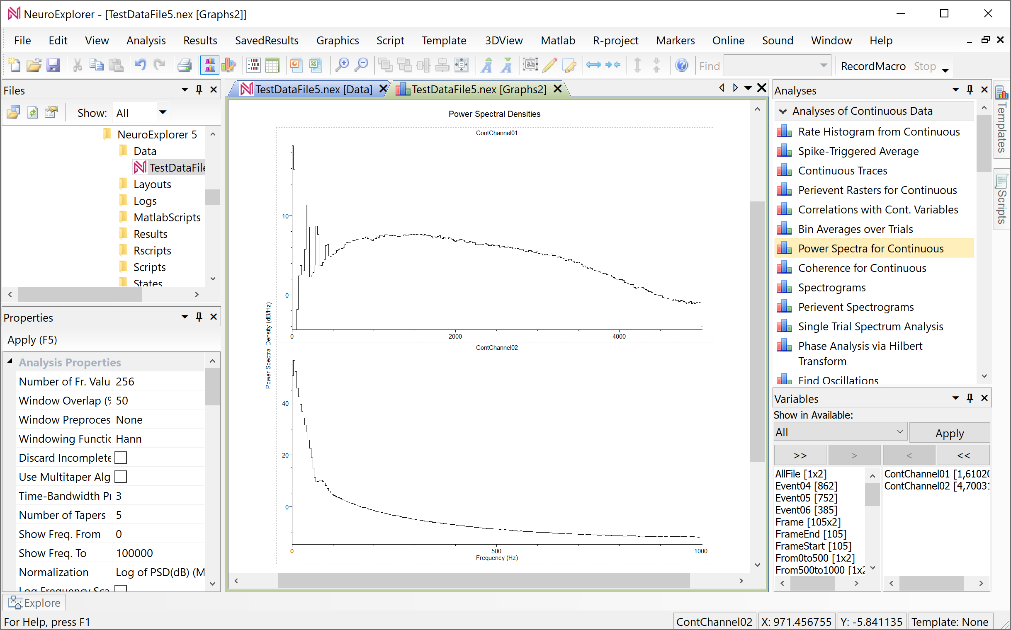Enable Discard Incomplete checkbox
The height and width of the screenshot is (630, 1011).
coord(121,458)
